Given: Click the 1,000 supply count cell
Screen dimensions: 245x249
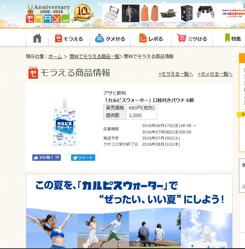Looking at the screenshot, I should 142,116.
